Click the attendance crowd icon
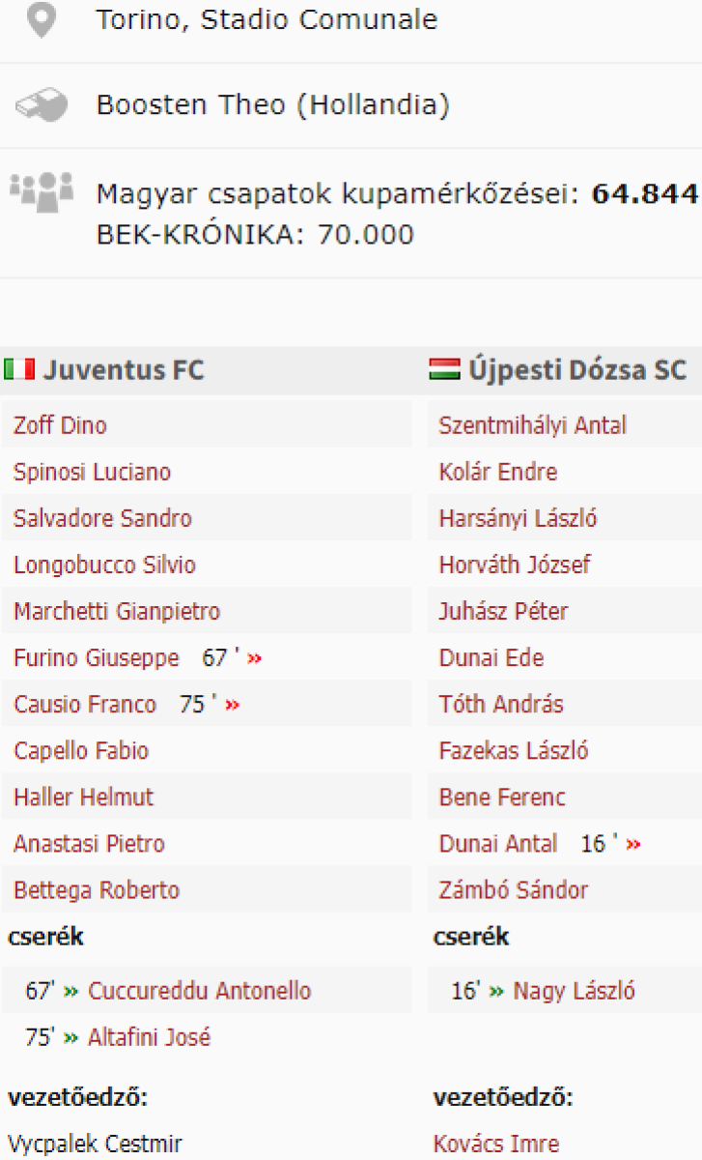The image size is (702, 1160). click(x=41, y=188)
